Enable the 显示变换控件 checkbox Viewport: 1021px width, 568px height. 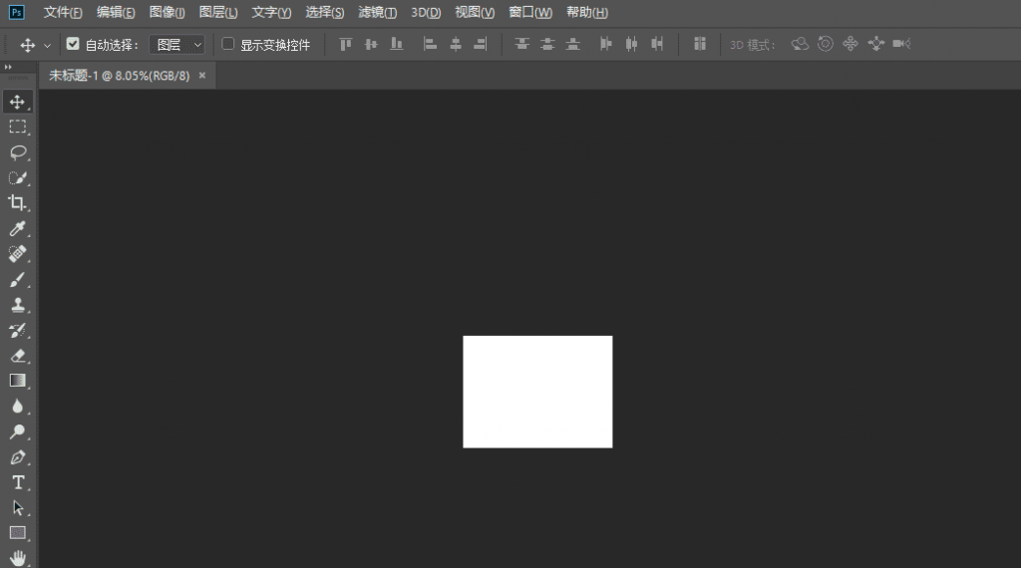[228, 44]
